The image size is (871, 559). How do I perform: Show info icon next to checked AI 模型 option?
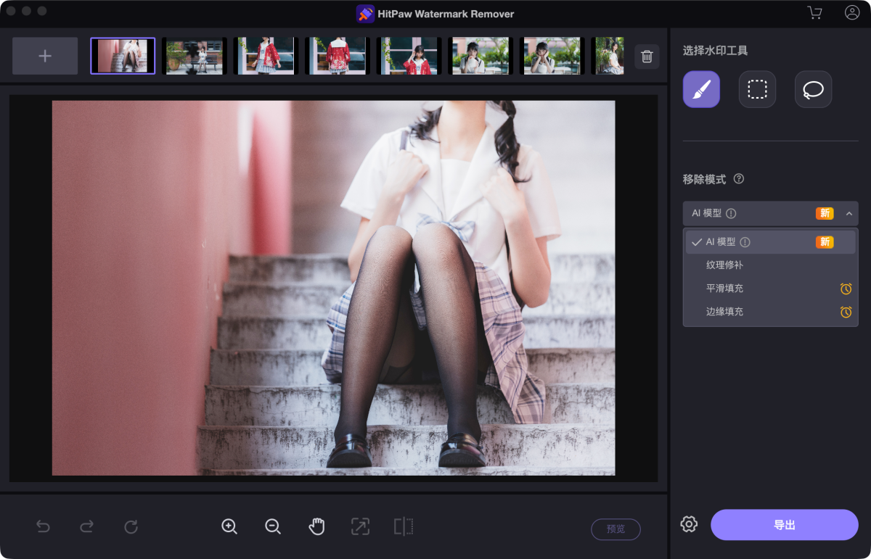745,242
